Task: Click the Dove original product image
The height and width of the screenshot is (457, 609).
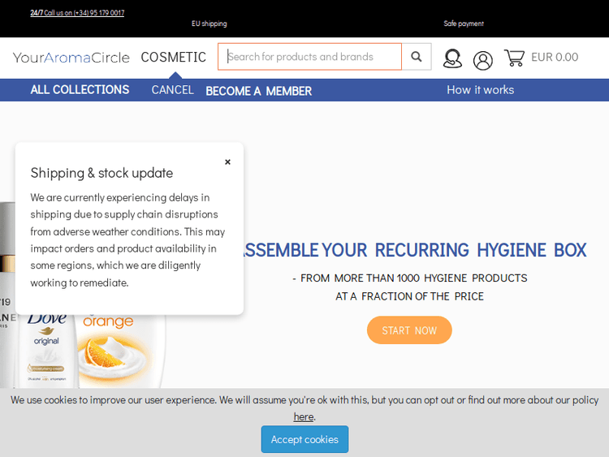Action: pyautogui.click(x=47, y=349)
